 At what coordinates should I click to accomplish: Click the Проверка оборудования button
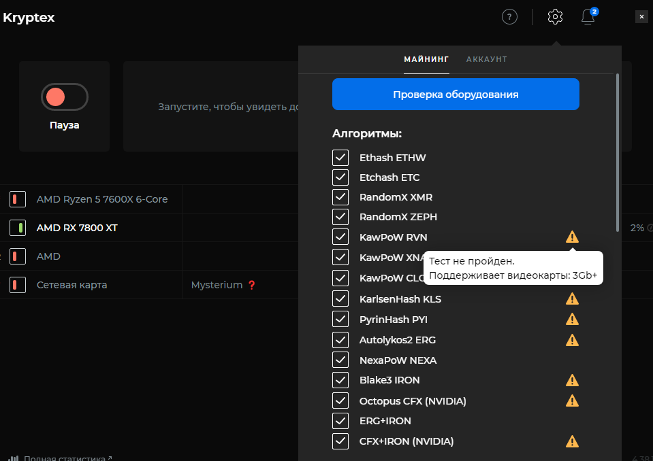pyautogui.click(x=456, y=95)
